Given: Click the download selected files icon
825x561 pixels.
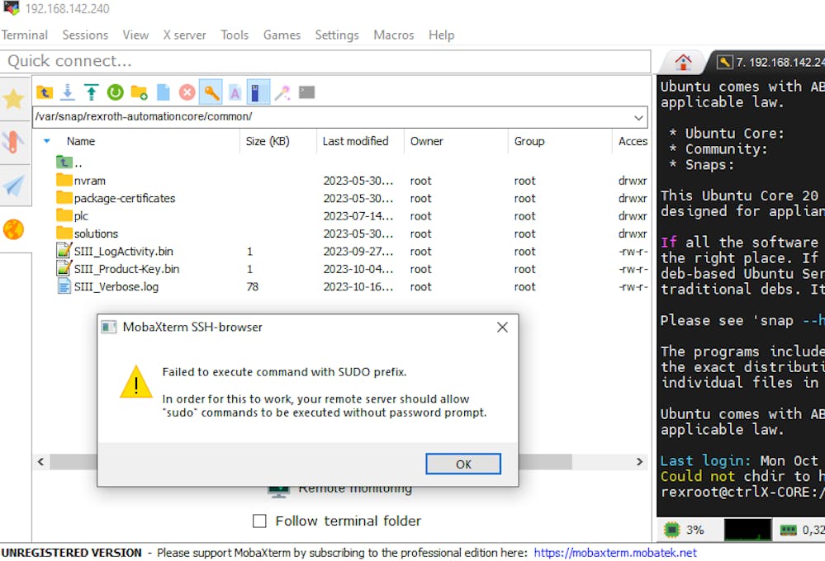Looking at the screenshot, I should 68,92.
